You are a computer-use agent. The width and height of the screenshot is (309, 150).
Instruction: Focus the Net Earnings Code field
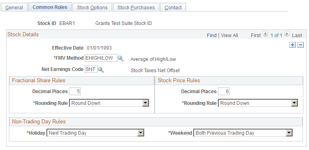tap(91, 69)
